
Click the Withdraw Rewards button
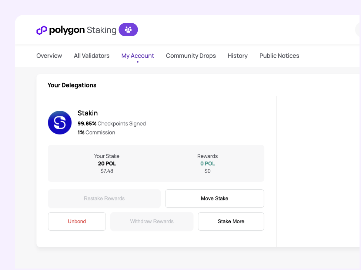[x=151, y=221]
